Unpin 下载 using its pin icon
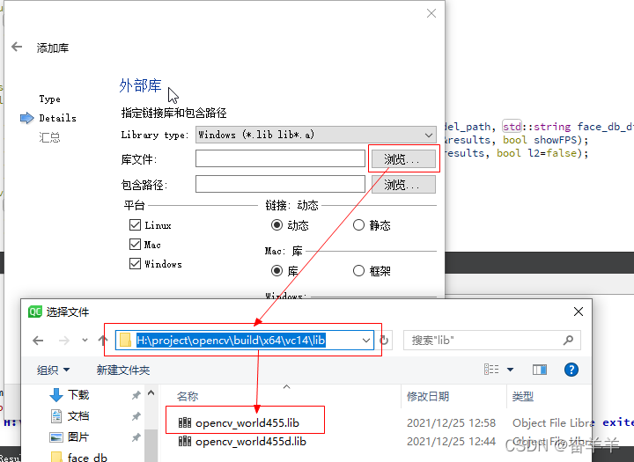Screen dimensions: 634x462 (x=136, y=395)
